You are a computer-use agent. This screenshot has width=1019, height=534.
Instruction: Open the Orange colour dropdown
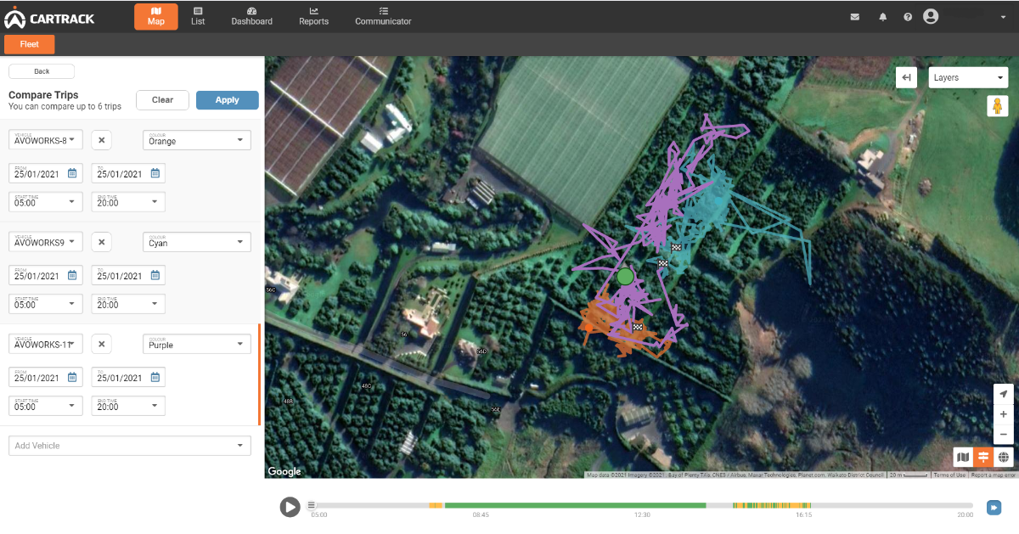click(197, 141)
